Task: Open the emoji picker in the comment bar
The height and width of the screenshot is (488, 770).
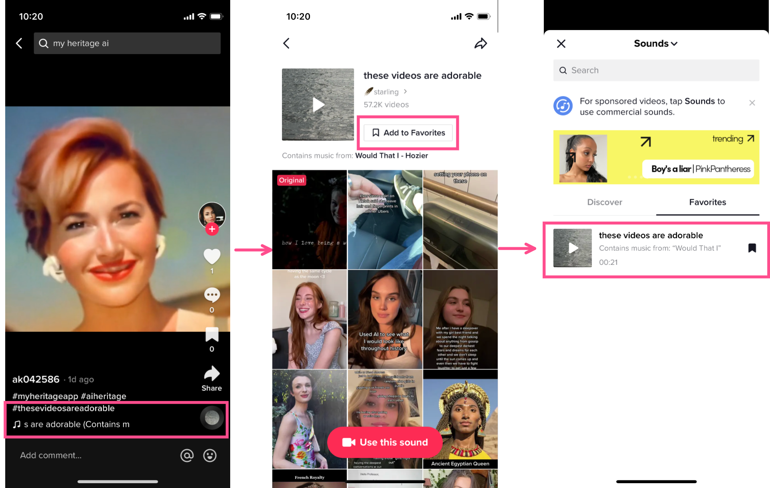Action: 210,455
